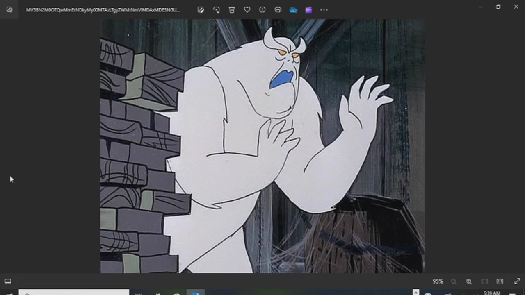525x295 pixels.
Task: Select the Edit image tool
Action: click(201, 9)
